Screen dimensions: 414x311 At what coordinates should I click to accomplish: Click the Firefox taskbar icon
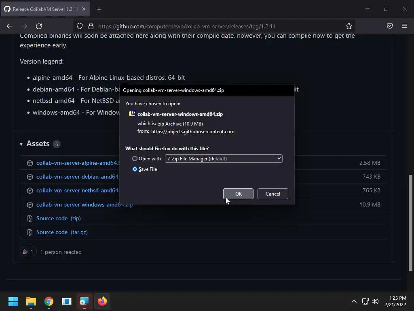[x=102, y=301]
